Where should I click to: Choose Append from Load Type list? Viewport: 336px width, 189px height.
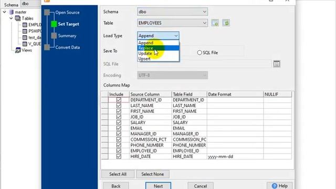[x=158, y=43]
